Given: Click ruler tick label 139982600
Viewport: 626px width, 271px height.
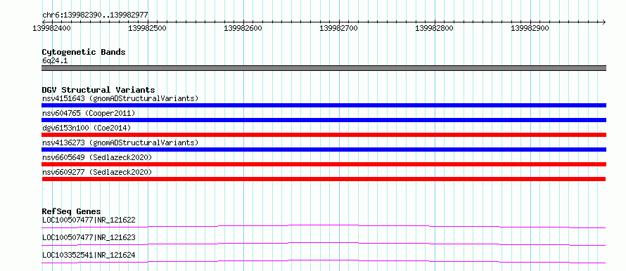Looking at the screenshot, I should click(243, 28).
